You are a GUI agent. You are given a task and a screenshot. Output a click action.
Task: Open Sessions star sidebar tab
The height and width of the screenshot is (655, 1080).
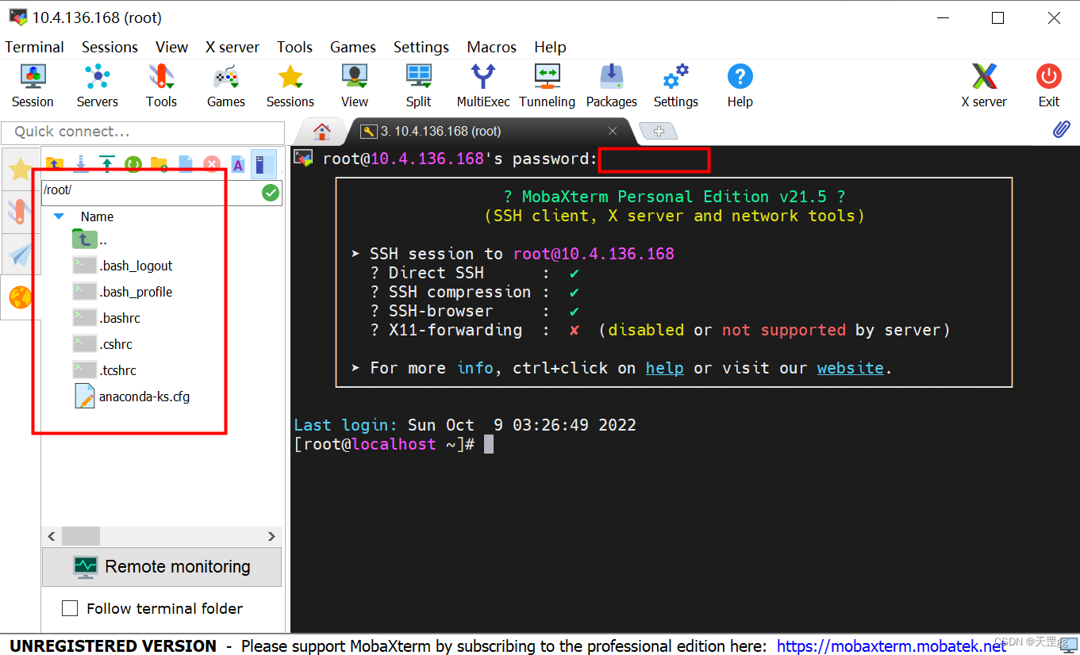tap(21, 169)
